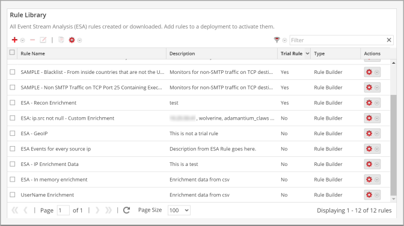Go to first page double-arrow icon

tap(15, 210)
